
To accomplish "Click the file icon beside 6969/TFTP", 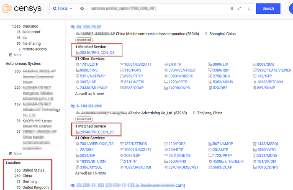I will (x=122, y=76).
